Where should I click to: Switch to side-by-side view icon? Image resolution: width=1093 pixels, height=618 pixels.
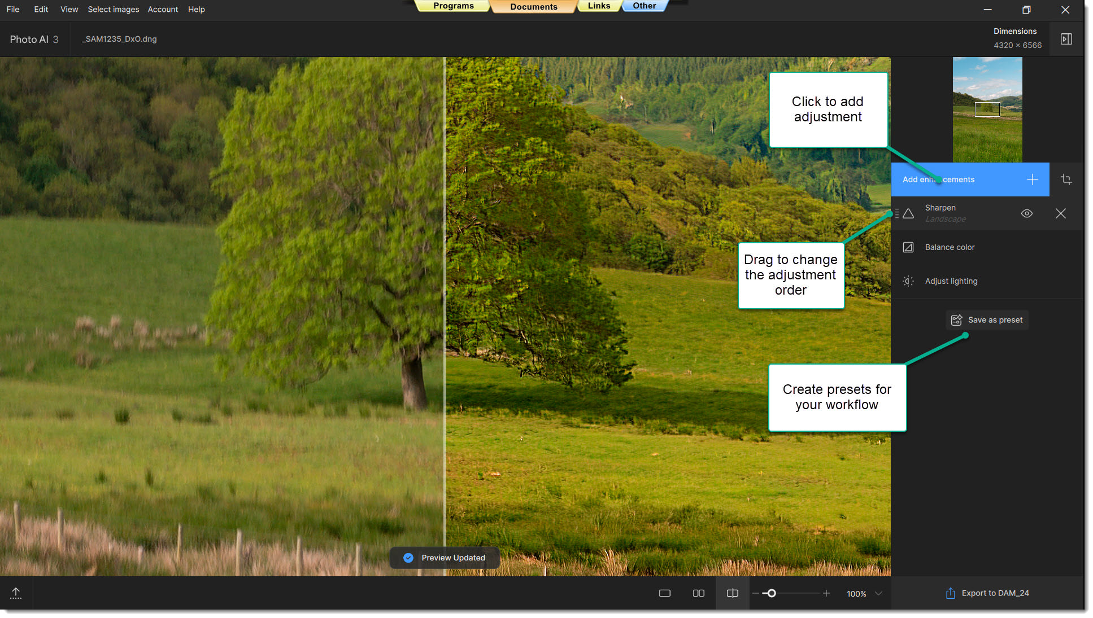[x=698, y=593]
